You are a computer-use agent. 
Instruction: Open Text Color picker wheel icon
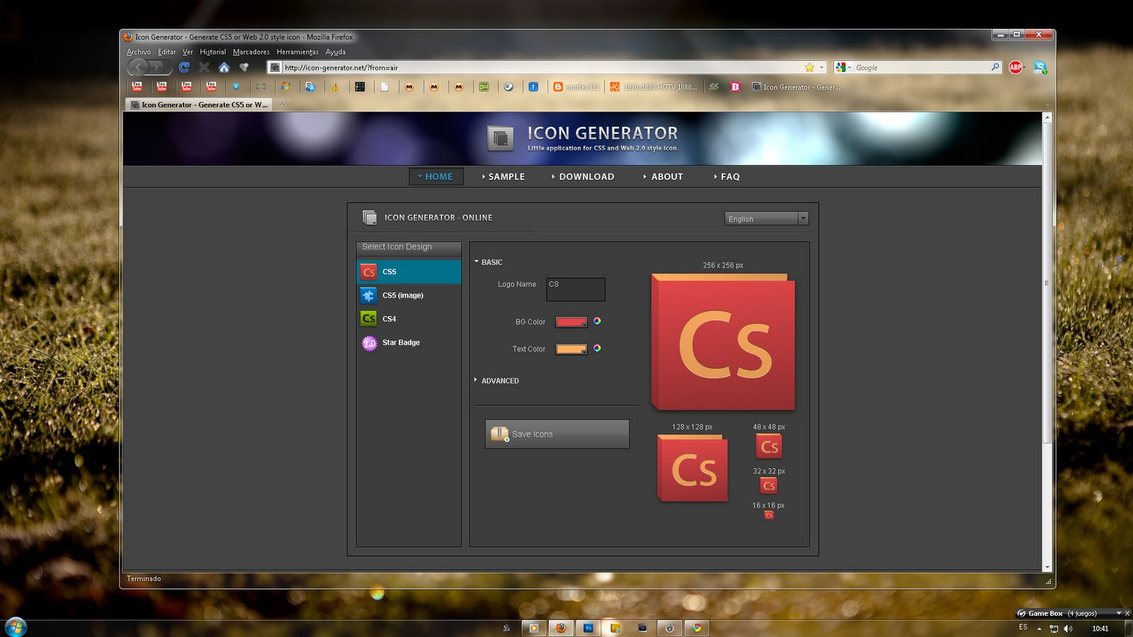[x=597, y=348]
